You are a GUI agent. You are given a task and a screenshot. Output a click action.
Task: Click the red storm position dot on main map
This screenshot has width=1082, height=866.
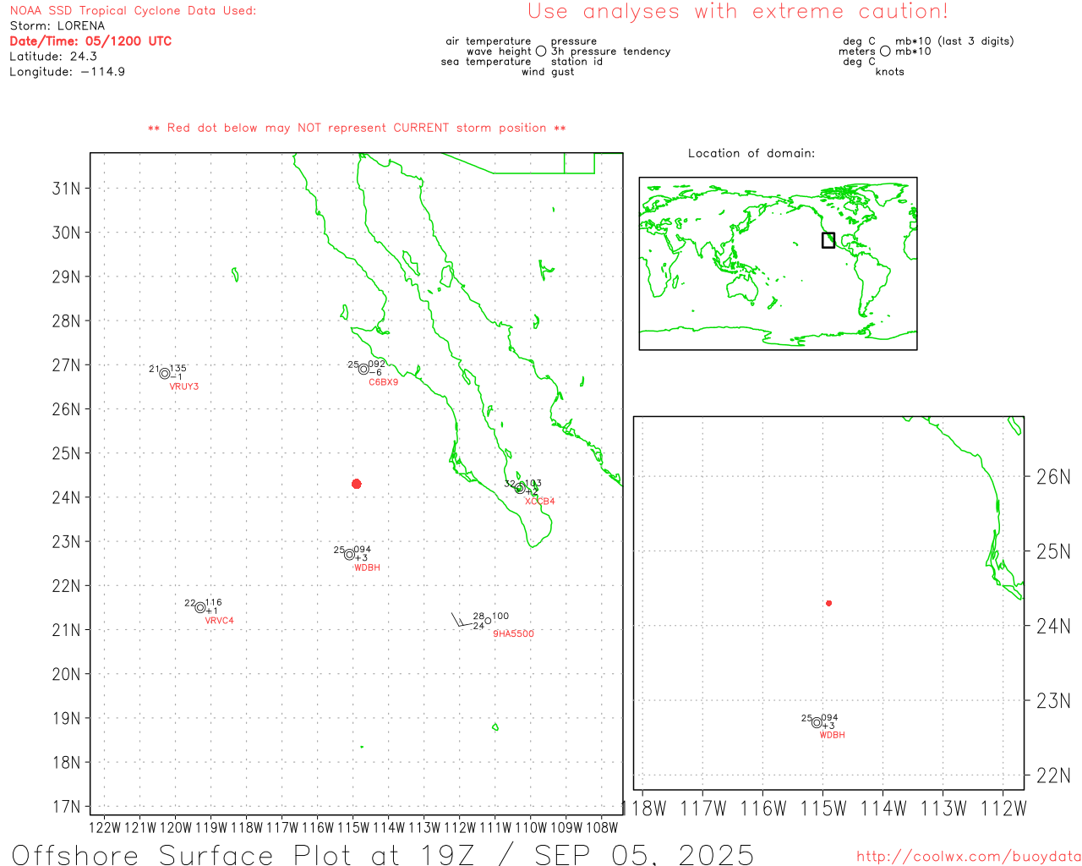(357, 484)
